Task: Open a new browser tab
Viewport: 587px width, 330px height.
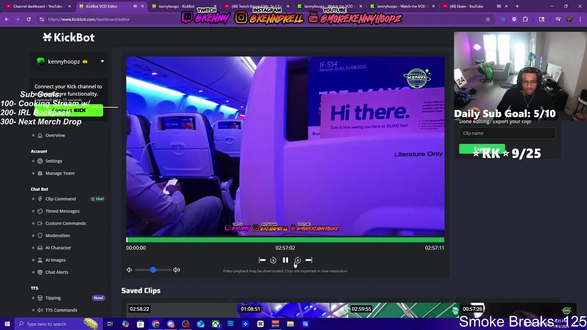Action: [517, 6]
